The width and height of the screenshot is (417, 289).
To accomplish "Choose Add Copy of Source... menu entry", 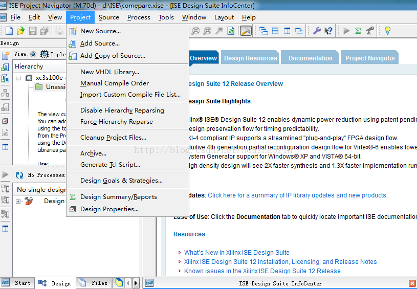I will (x=127, y=56).
